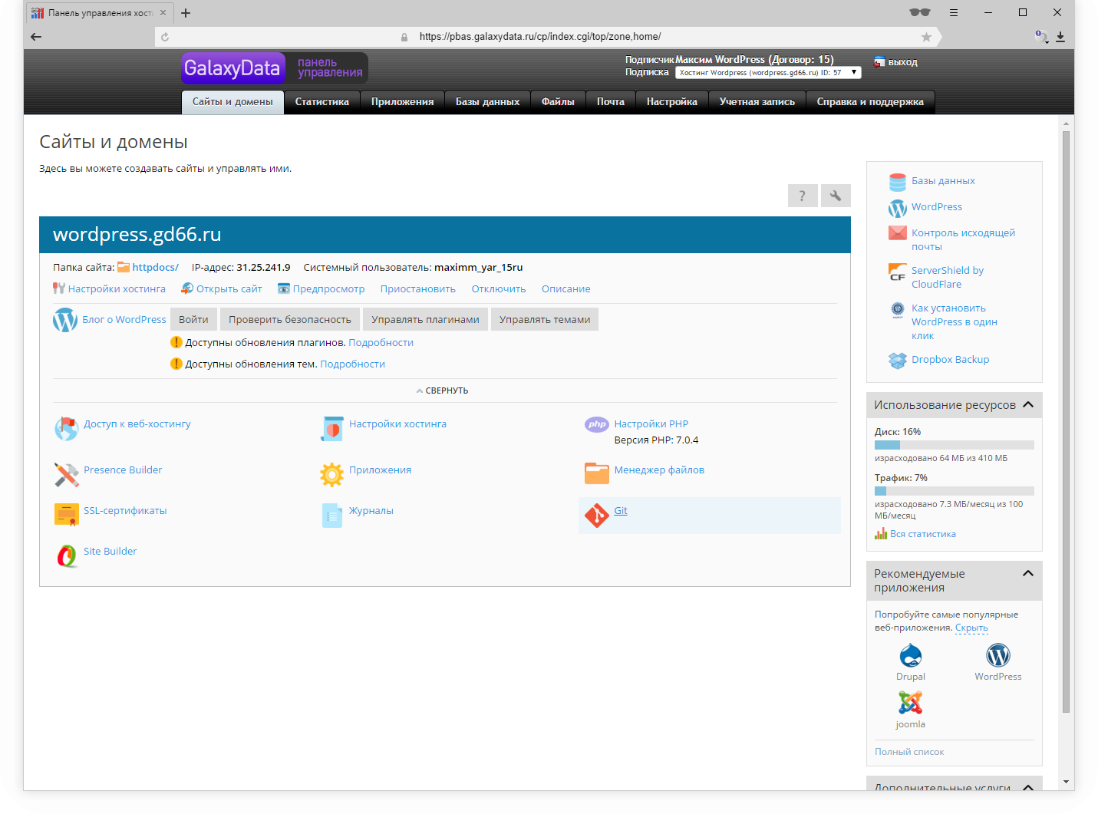This screenshot has width=1098, height=814.
Task: Collapse the Дополнительные услуги panel
Action: [x=1028, y=787]
